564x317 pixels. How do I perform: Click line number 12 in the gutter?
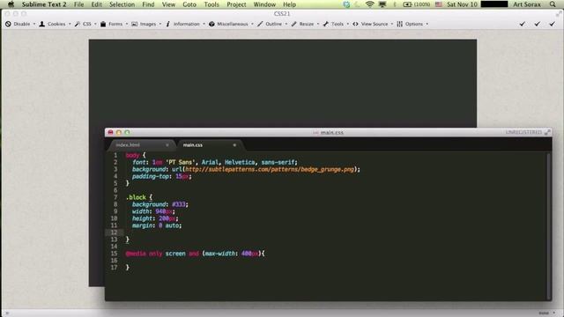(x=114, y=232)
